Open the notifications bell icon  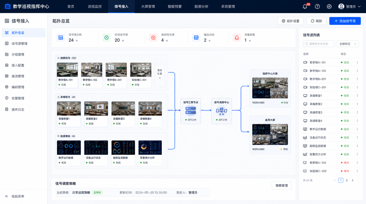click(x=305, y=6)
